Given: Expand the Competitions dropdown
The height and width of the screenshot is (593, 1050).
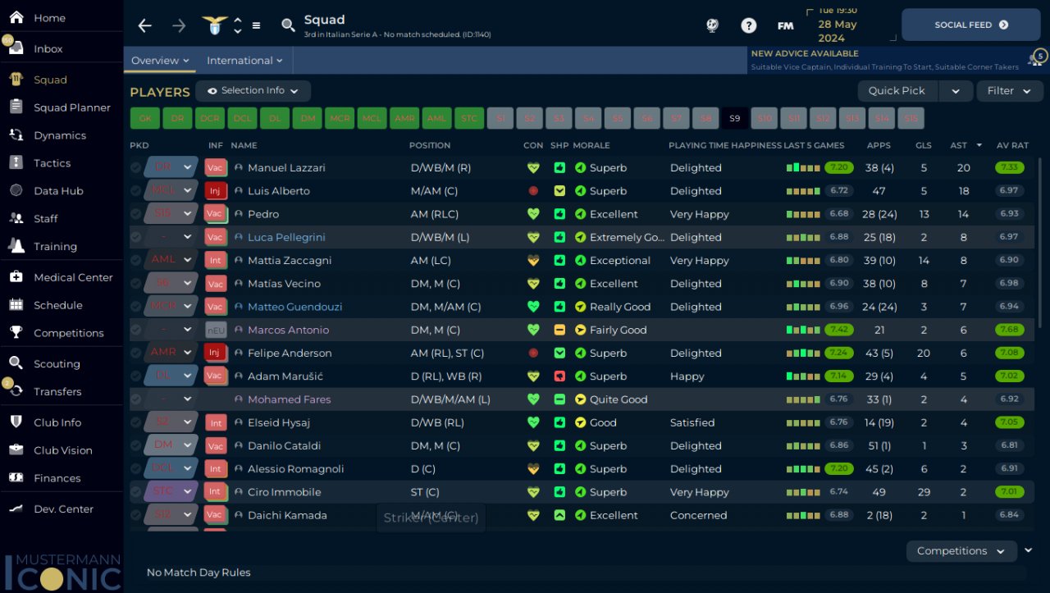Looking at the screenshot, I should pos(961,551).
